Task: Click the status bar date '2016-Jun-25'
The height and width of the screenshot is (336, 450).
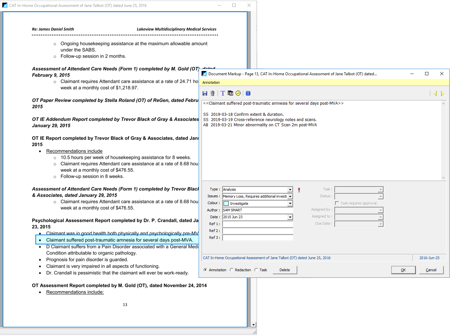Action: tap(429, 258)
